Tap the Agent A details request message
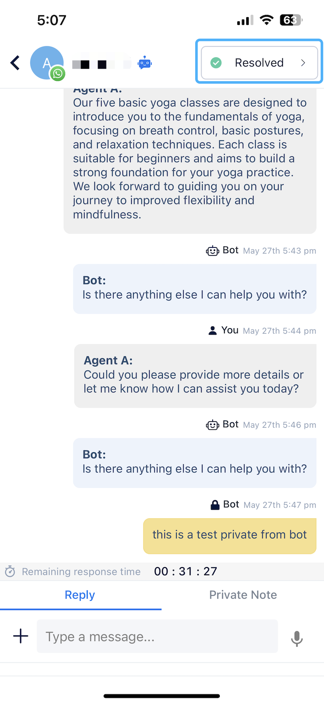 (x=195, y=376)
